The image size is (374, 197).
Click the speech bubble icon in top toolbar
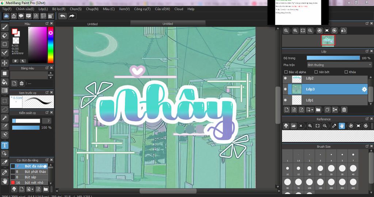(21, 16)
